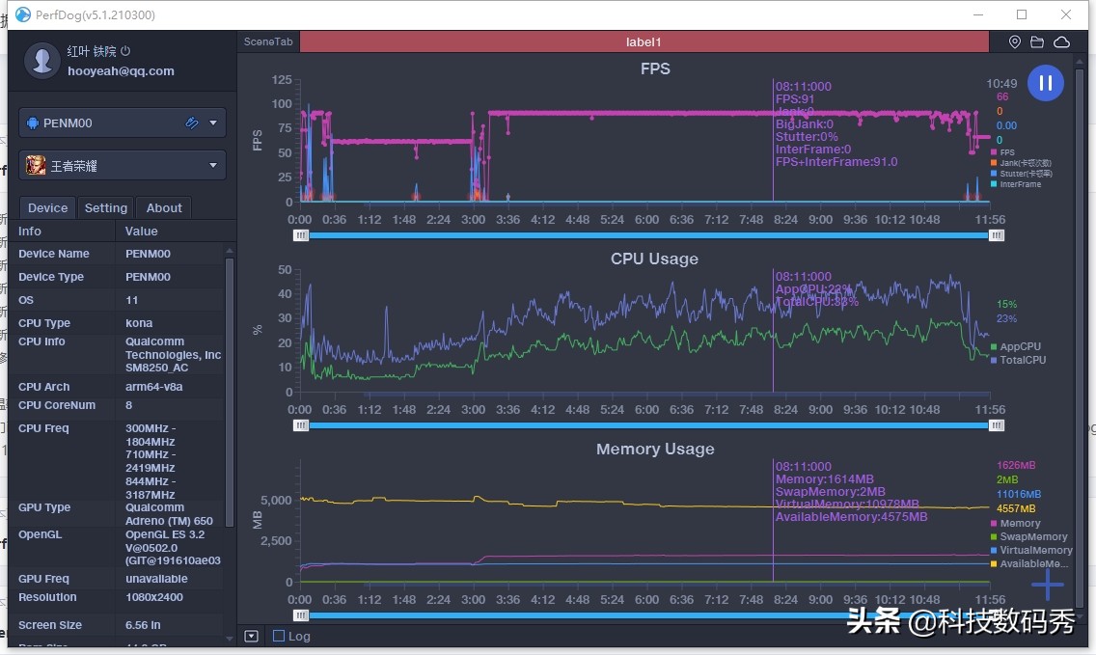The width and height of the screenshot is (1096, 655).
Task: Click the cloud upload icon
Action: [1061, 42]
